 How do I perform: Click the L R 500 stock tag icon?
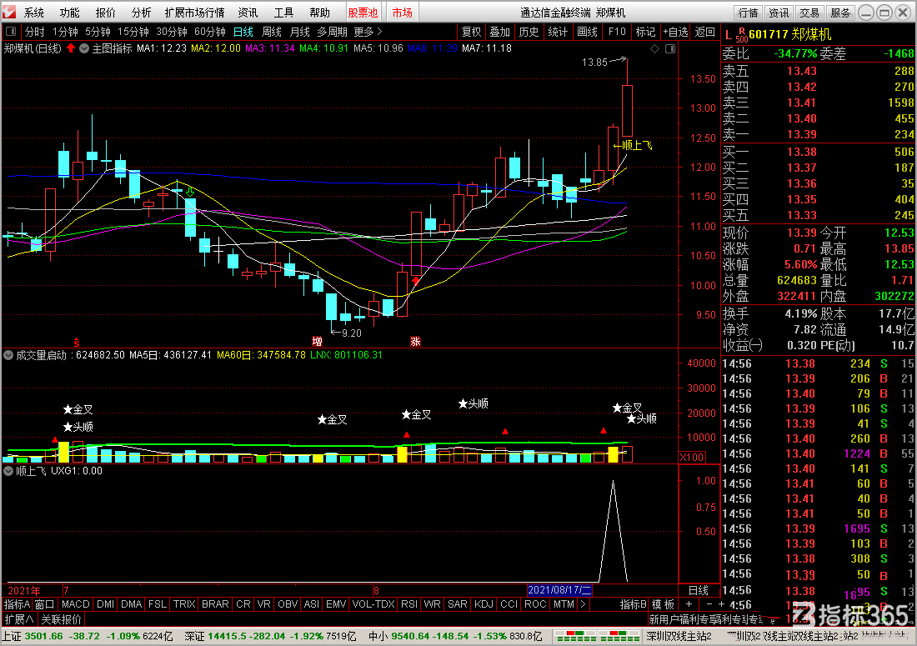pos(736,35)
